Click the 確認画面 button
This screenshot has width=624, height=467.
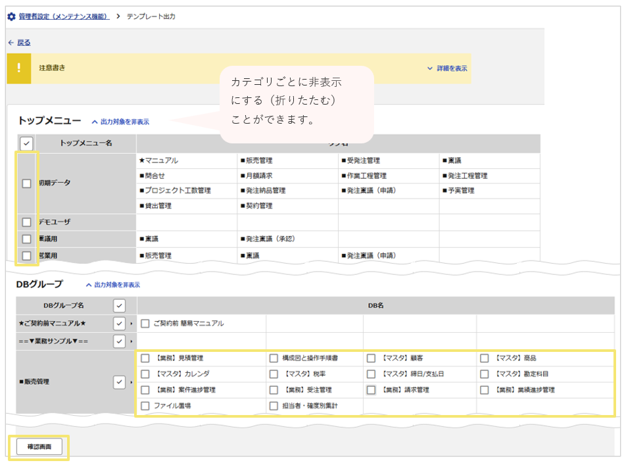click(39, 447)
